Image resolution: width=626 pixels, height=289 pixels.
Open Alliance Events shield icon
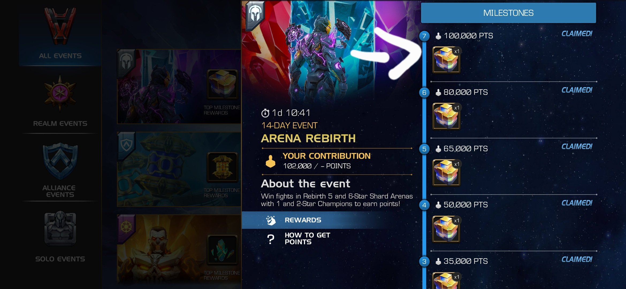tap(60, 161)
